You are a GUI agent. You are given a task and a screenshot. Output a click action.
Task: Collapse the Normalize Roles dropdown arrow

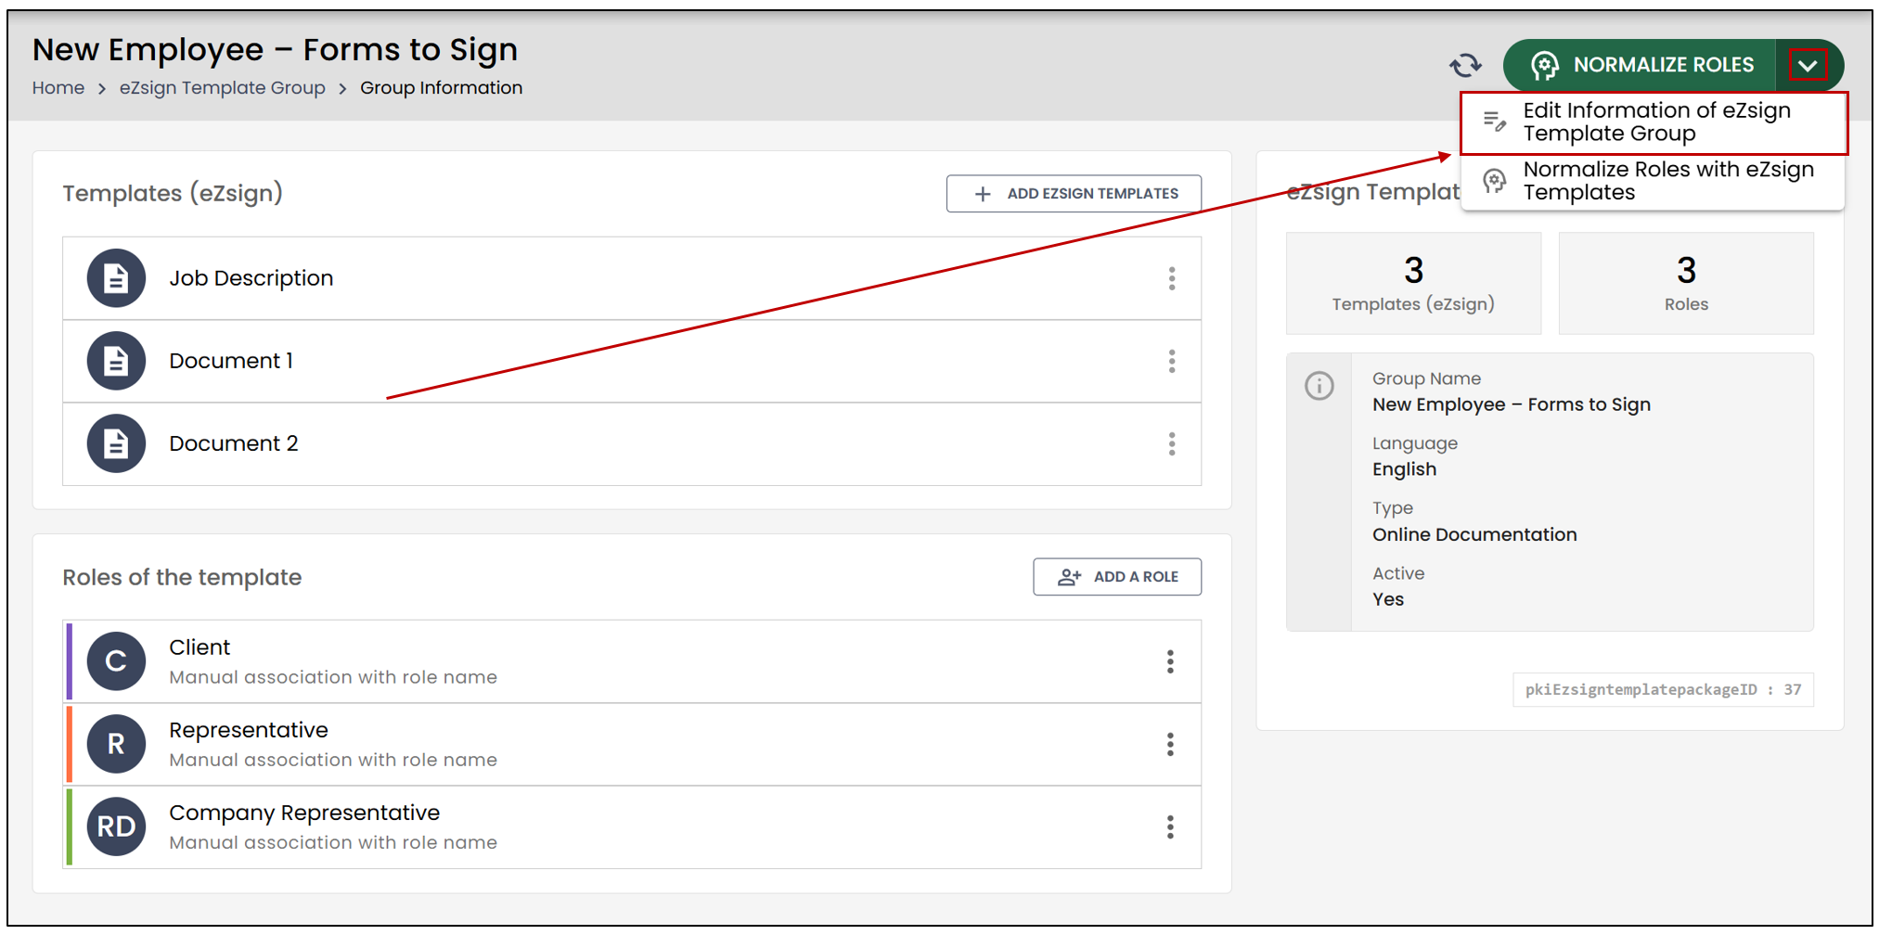1808,65
